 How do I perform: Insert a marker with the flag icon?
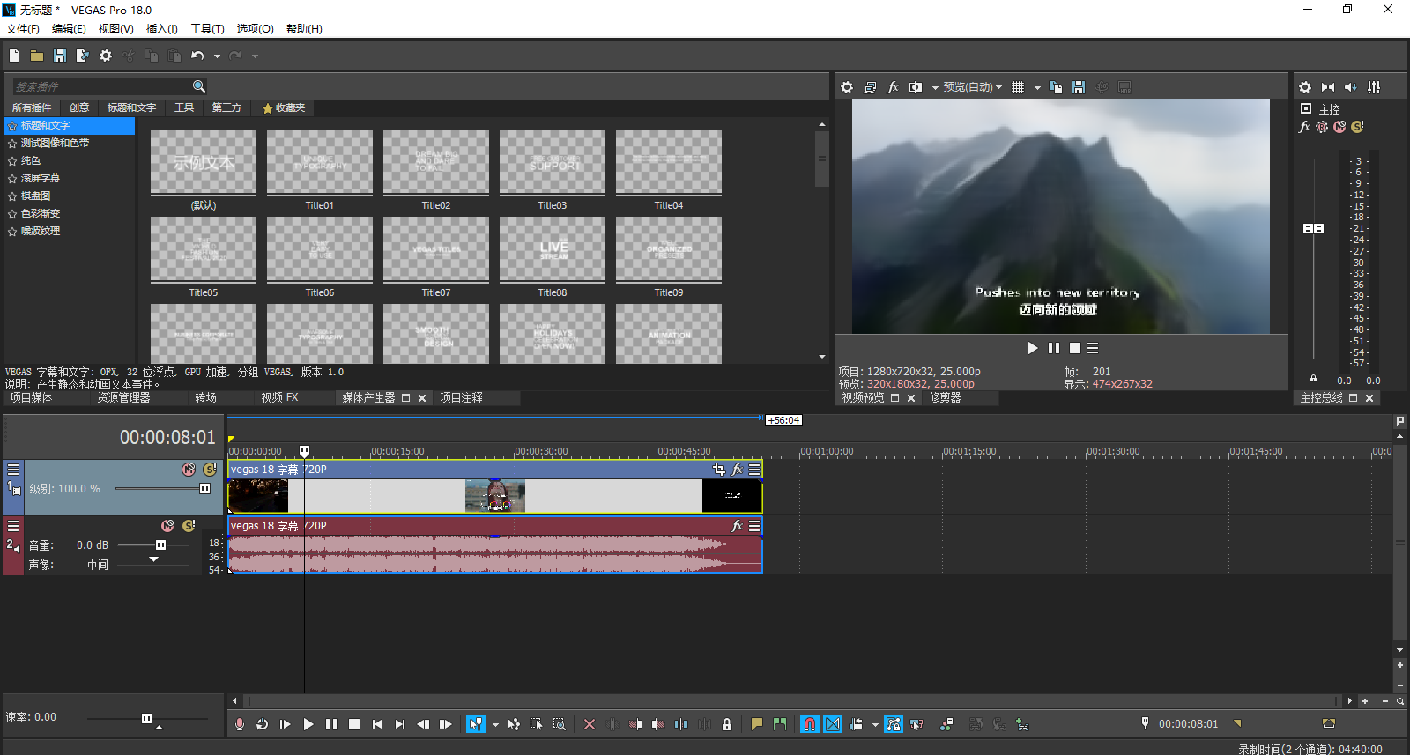(757, 724)
